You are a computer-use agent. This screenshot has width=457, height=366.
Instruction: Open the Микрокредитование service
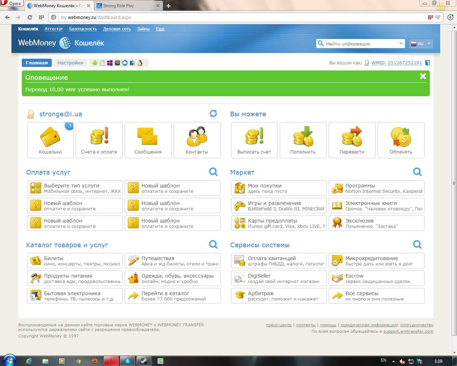377,261
